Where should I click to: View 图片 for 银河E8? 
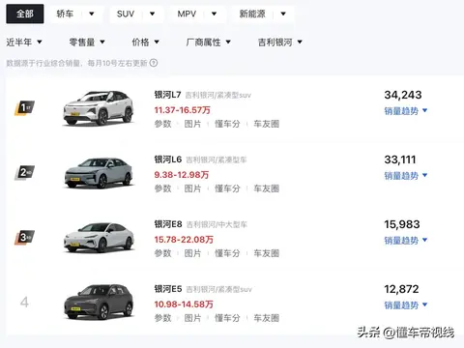pyautogui.click(x=192, y=253)
